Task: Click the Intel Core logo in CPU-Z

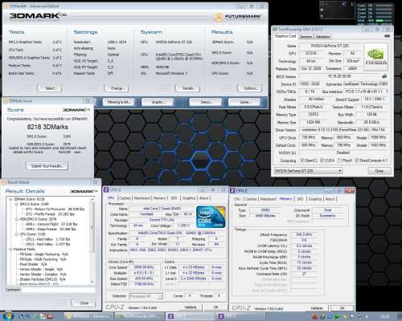Action: (211, 217)
